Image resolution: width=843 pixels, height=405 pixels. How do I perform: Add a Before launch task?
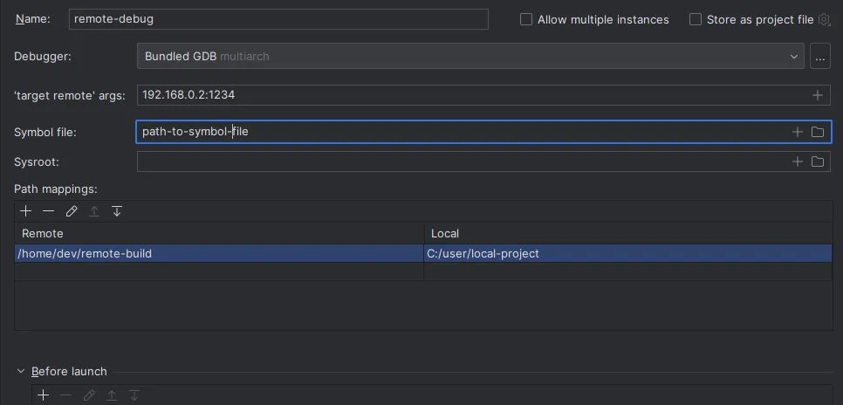coord(43,395)
